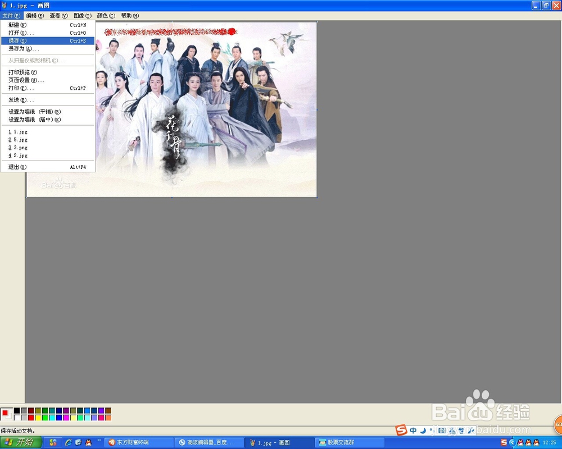Click the foreground/background color indicator box
Image resolution: width=562 pixels, height=449 pixels.
point(6,414)
